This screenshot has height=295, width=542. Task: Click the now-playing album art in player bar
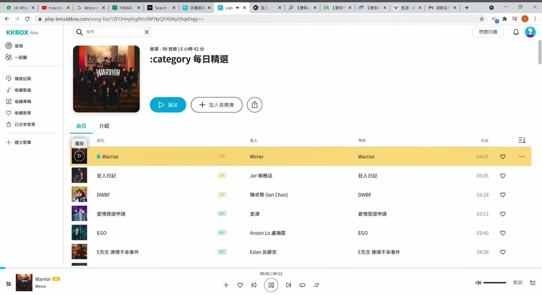pyautogui.click(x=24, y=283)
